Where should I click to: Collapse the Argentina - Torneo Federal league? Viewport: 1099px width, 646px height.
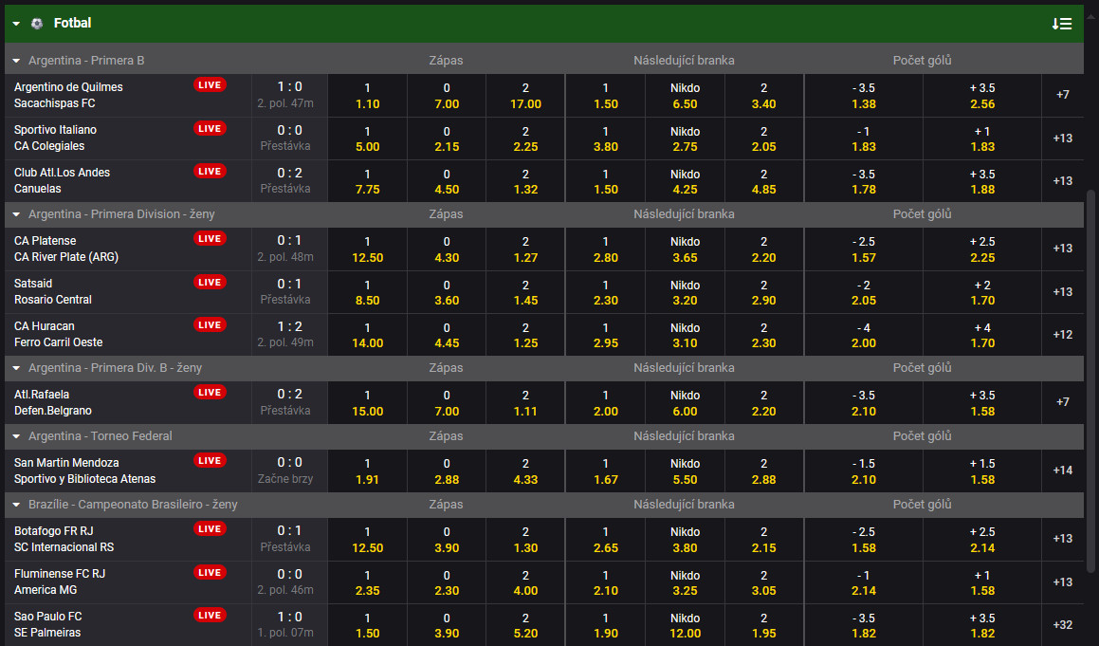pyautogui.click(x=16, y=436)
